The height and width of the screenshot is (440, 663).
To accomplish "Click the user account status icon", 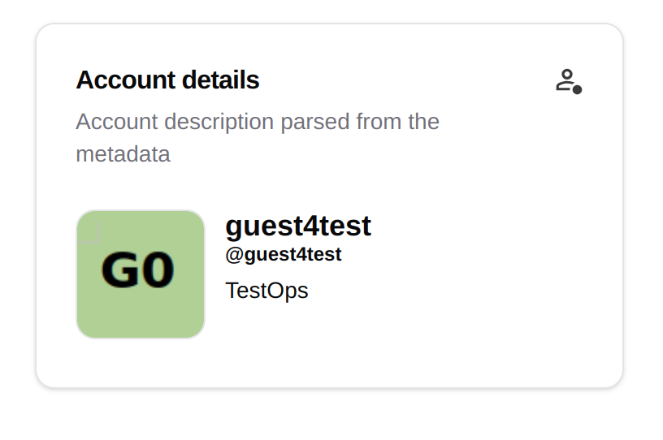I will (x=569, y=81).
